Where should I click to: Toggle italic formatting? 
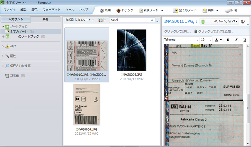(236, 40)
